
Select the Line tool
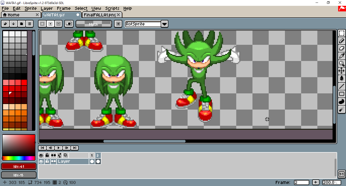342,86
